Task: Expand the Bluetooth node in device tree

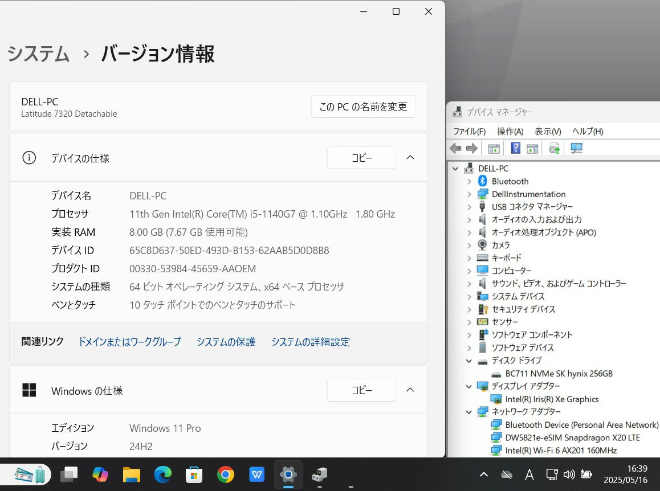Action: pos(469,181)
